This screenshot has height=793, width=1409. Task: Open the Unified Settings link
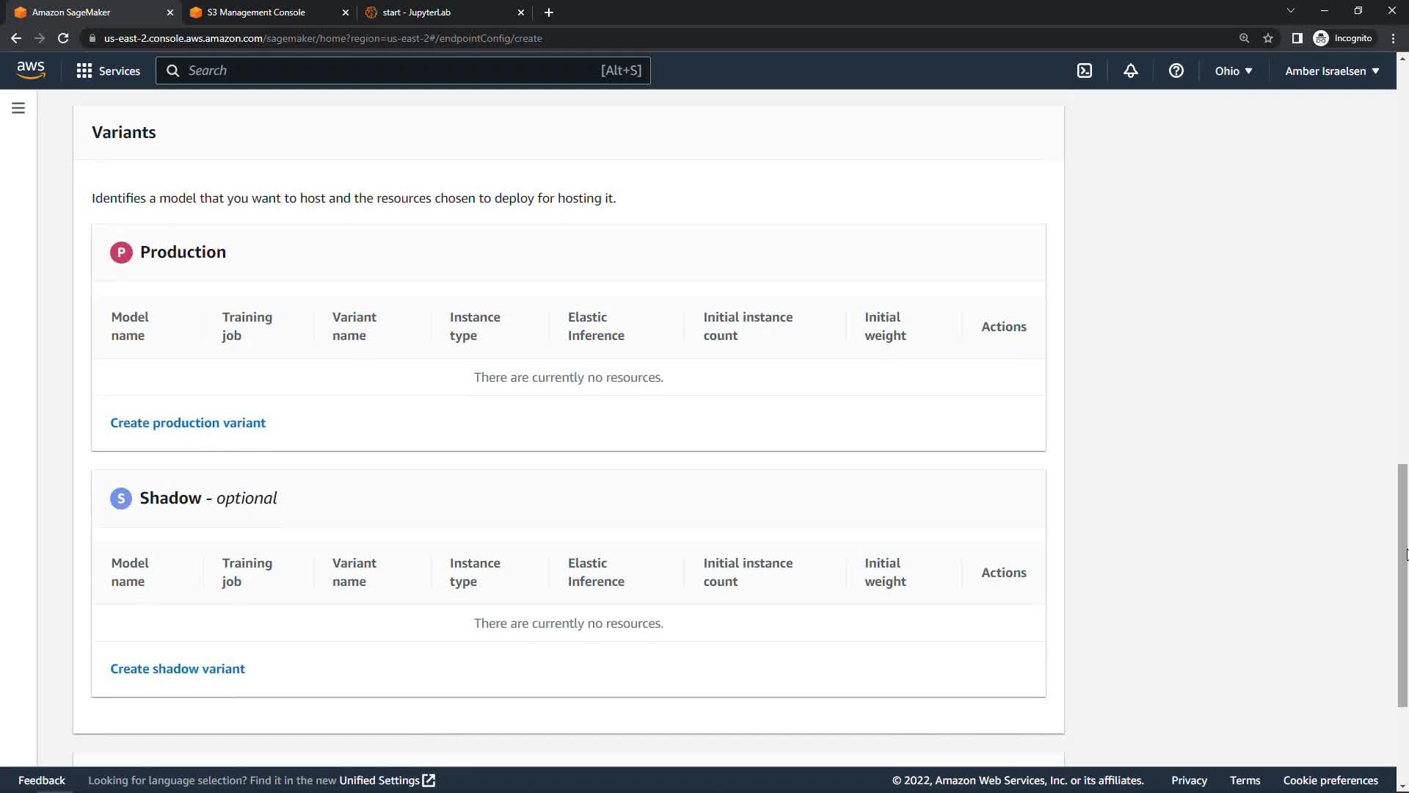(386, 781)
